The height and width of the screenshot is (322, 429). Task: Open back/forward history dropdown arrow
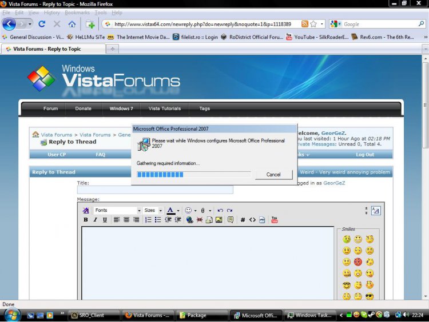tap(30, 24)
